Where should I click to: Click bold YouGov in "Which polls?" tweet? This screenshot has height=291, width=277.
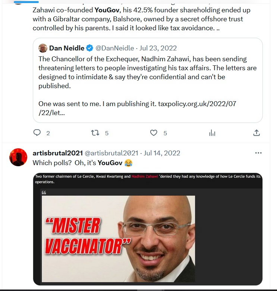110,163
